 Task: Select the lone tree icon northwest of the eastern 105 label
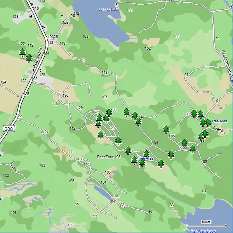click(166, 129)
